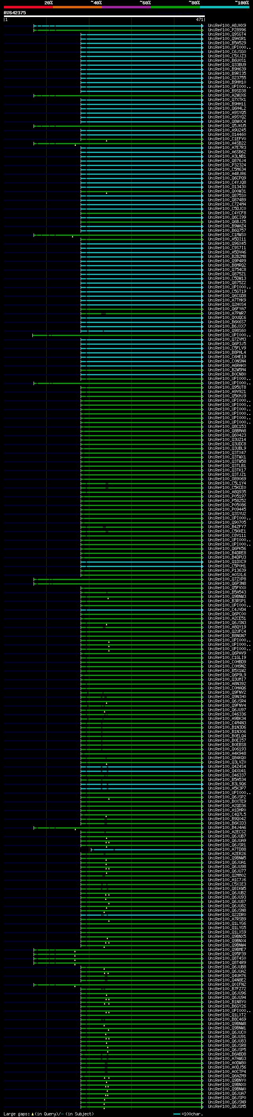Select hit UniRef100_Q5JKU5
Viewport: 253px width, 1117px height.
point(227,126)
